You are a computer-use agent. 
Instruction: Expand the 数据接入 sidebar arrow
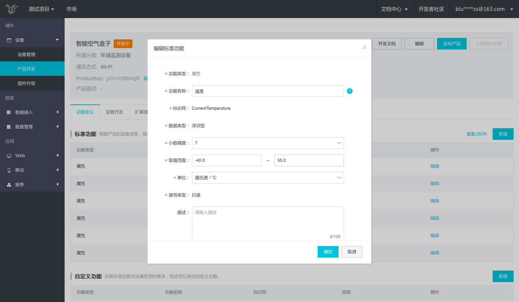click(57, 112)
